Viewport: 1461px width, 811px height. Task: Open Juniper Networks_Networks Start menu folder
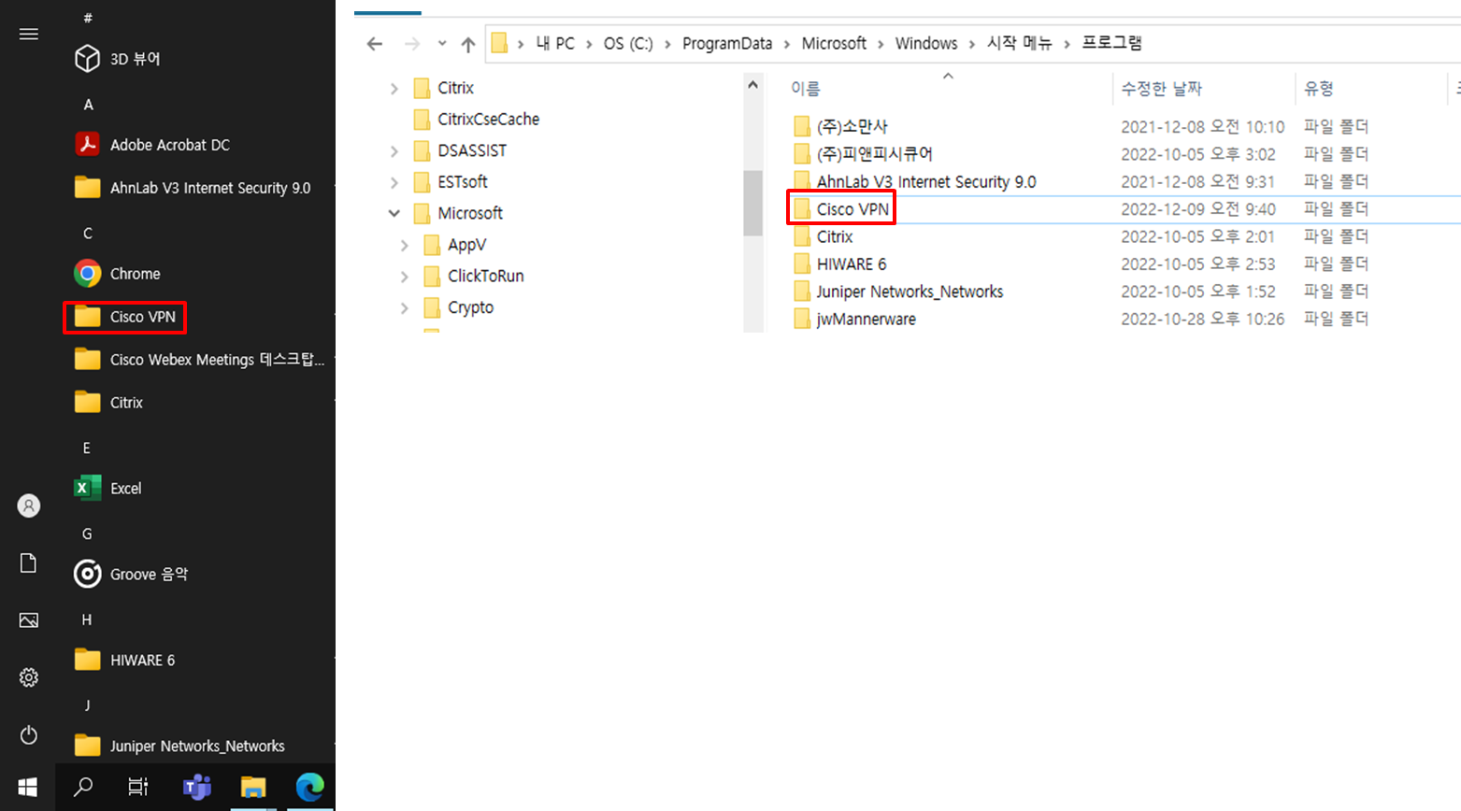(x=179, y=746)
